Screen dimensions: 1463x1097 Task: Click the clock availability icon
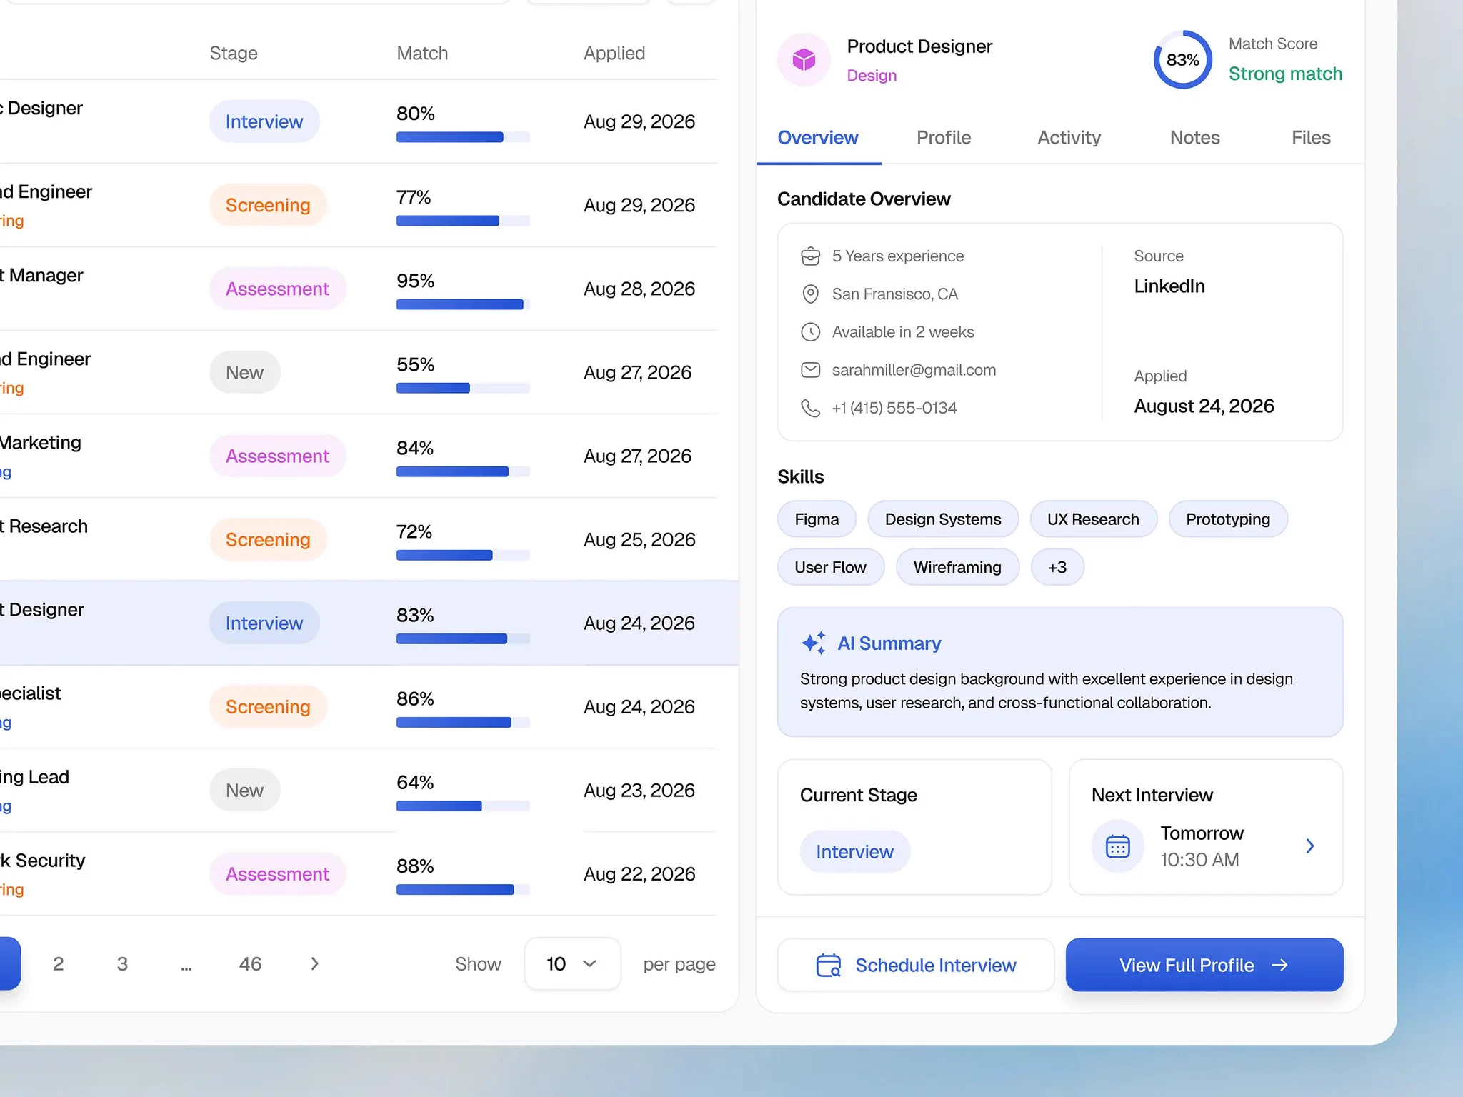click(810, 331)
